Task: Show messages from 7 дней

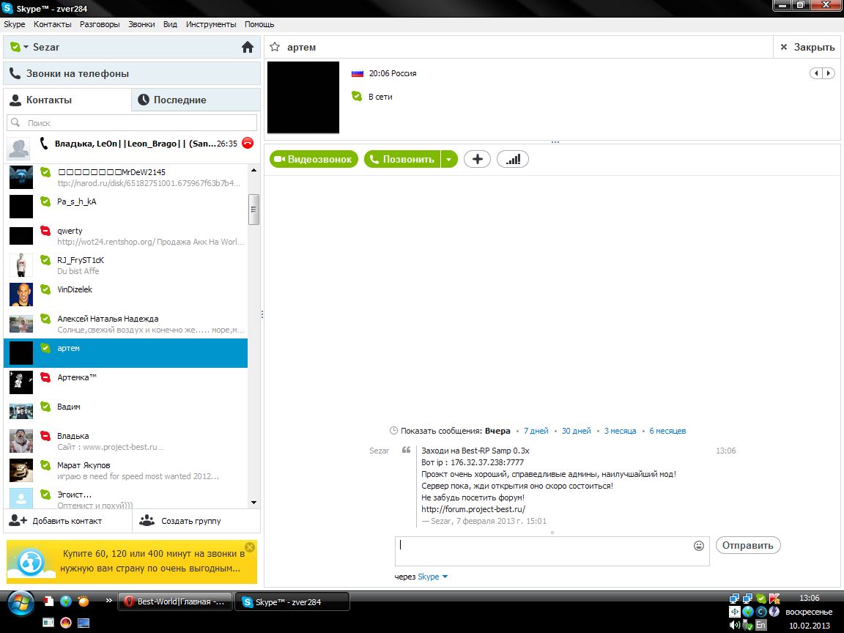Action: pyautogui.click(x=536, y=431)
